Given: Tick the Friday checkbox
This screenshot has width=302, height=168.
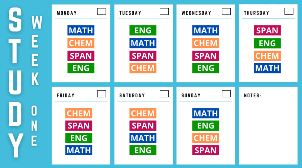Looking at the screenshot, I should pos(101,94).
